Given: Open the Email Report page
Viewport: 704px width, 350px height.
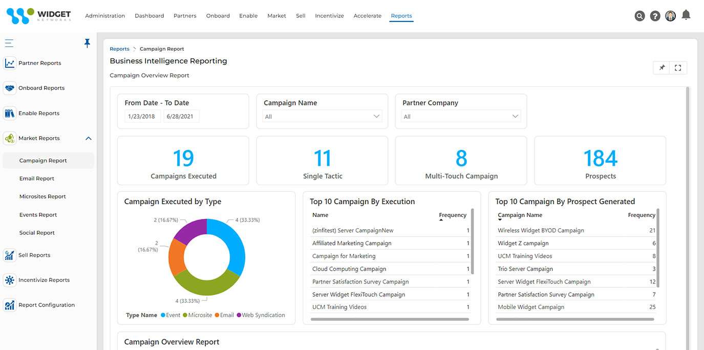Looking at the screenshot, I should (x=37, y=178).
